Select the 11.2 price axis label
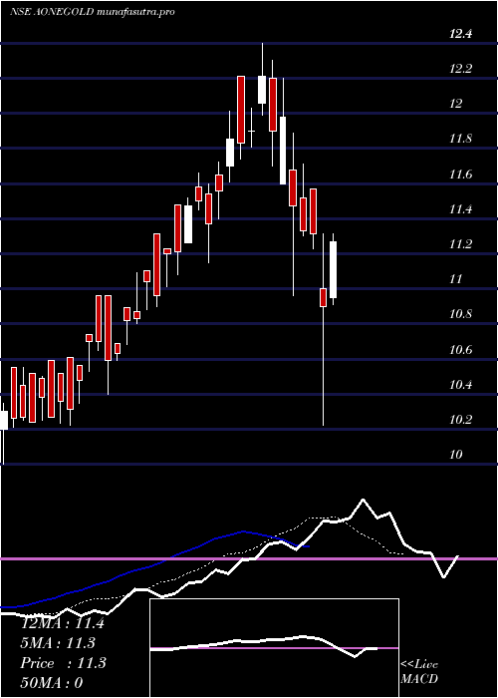This screenshot has width=498, height=698. click(460, 244)
